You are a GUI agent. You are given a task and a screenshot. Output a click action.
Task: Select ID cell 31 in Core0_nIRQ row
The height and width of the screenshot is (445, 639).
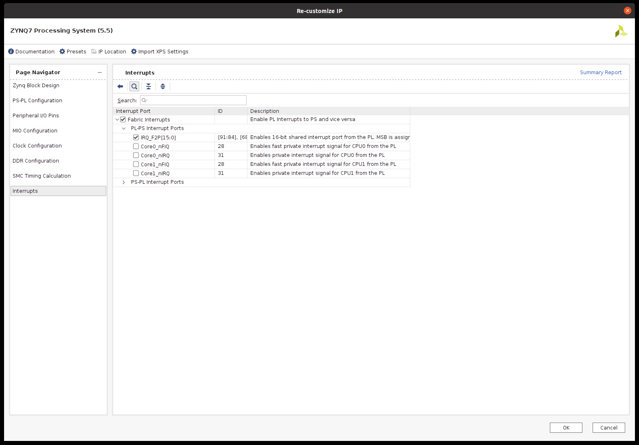[x=231, y=155]
